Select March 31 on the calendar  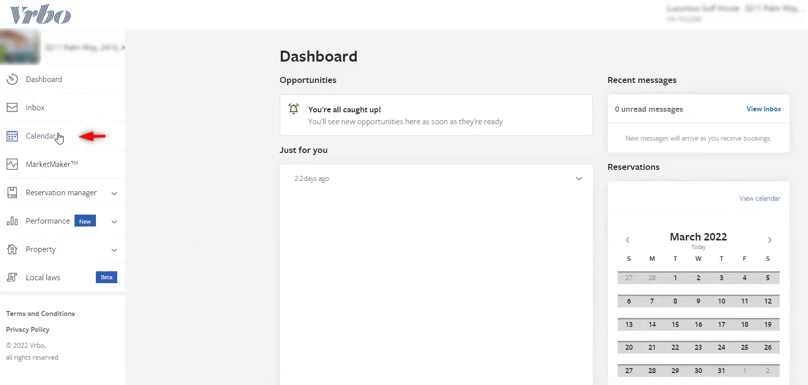pos(722,371)
